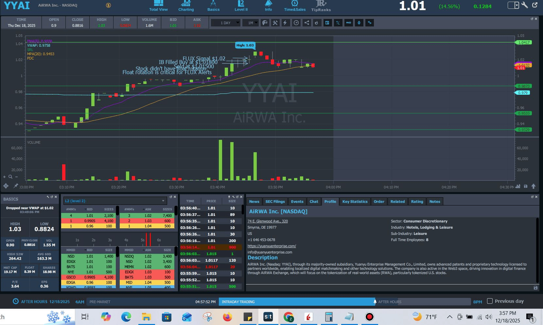
Task: Open the chart color palette tool
Action: (x=265, y=23)
